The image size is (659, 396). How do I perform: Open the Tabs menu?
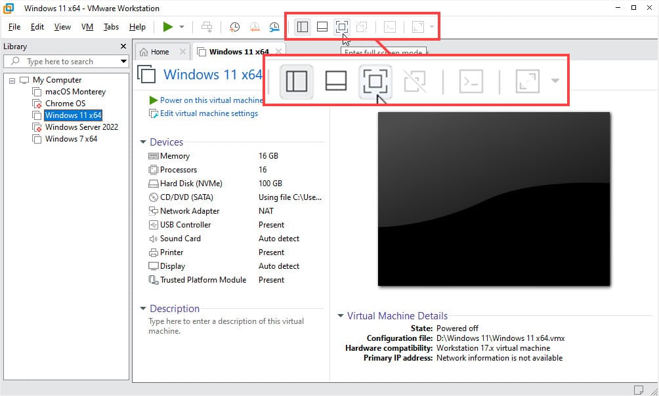tap(111, 27)
